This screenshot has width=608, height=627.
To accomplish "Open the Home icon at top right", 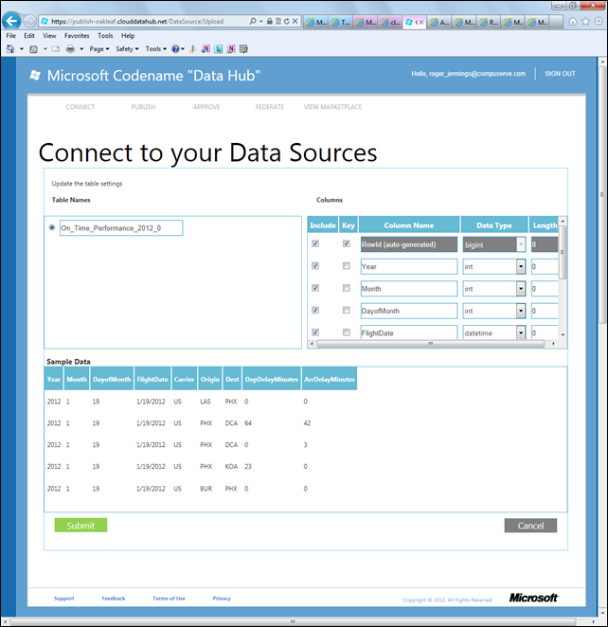I will click(573, 21).
